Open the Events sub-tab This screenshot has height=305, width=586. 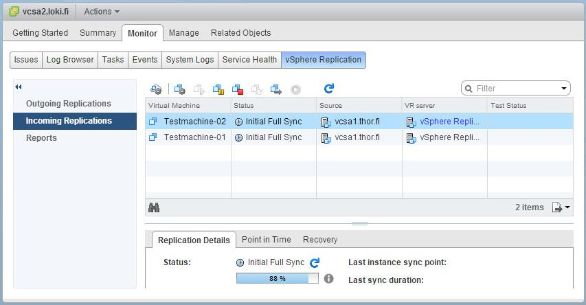point(145,60)
